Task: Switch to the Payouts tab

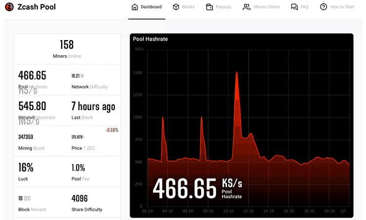Action: 224,7
